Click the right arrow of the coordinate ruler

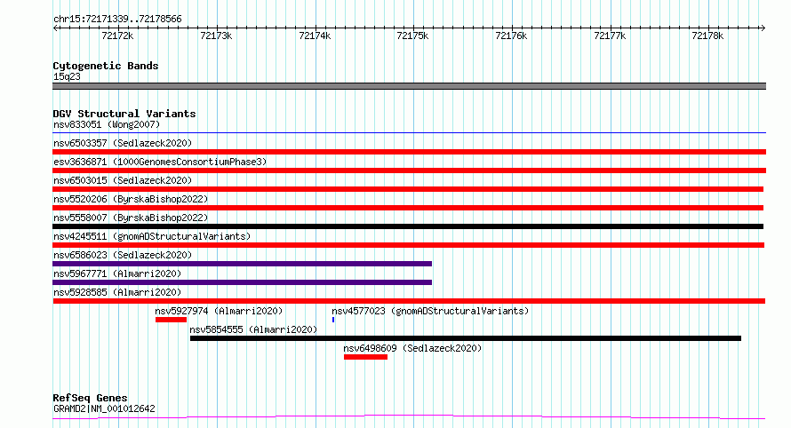point(763,28)
